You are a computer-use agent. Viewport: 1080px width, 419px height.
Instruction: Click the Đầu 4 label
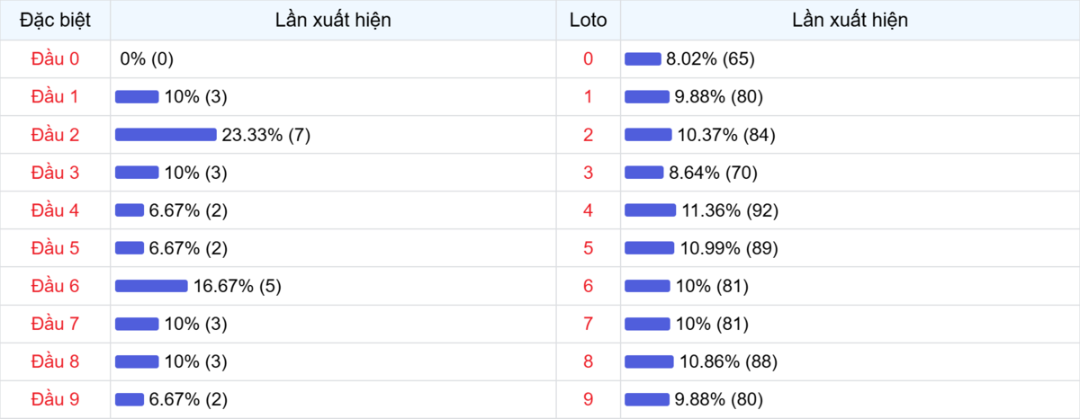click(55, 210)
